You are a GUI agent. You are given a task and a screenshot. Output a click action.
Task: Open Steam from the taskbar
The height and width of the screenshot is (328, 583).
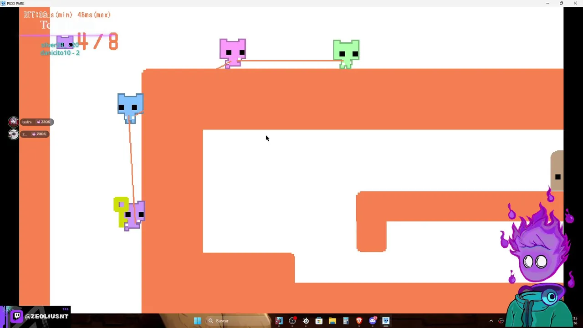pyautogui.click(x=306, y=321)
